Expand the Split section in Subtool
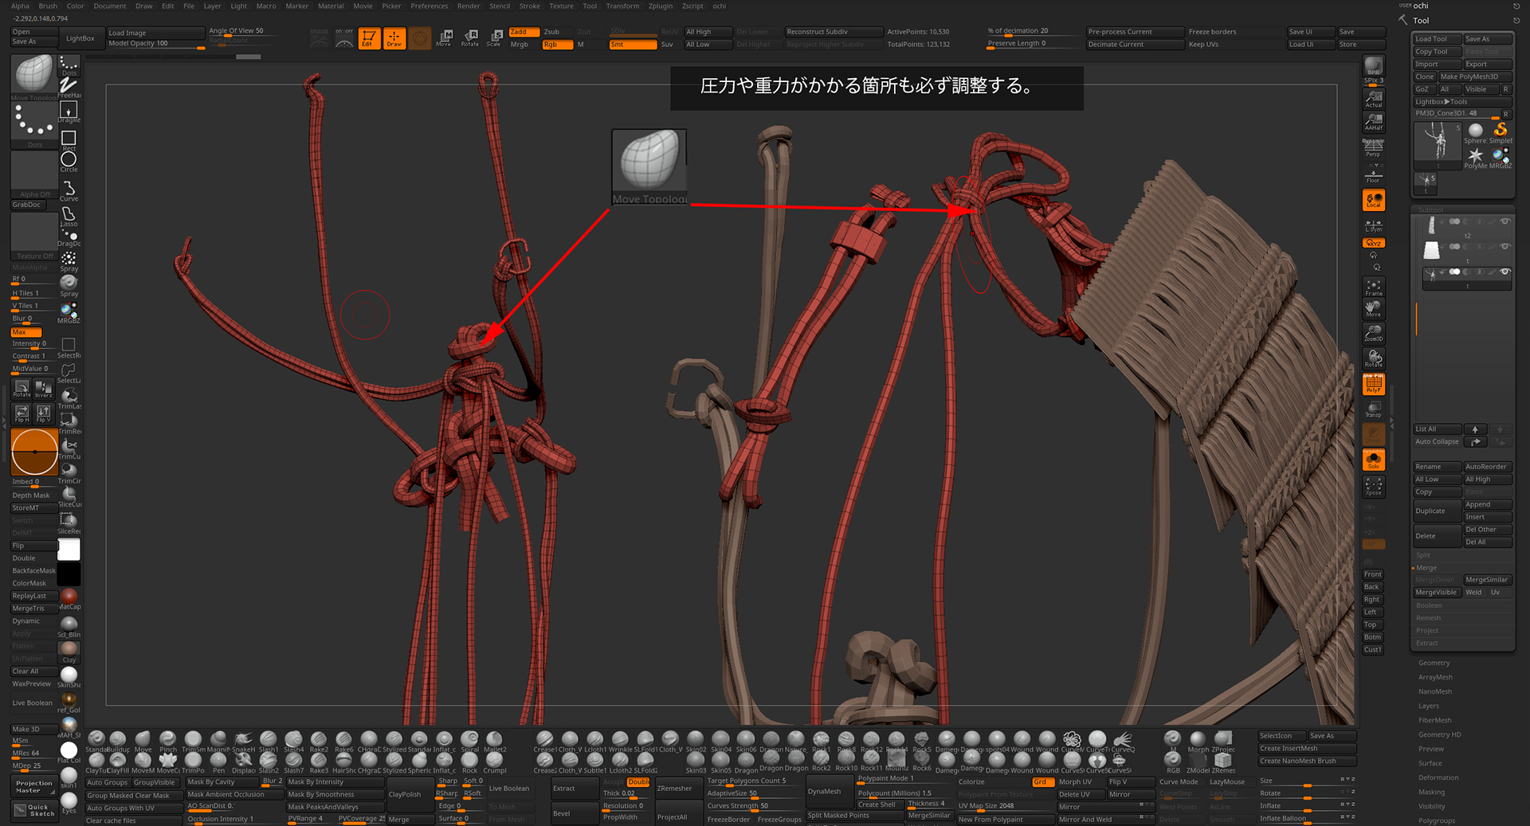Screen dimensions: 1530x826 (1423, 555)
